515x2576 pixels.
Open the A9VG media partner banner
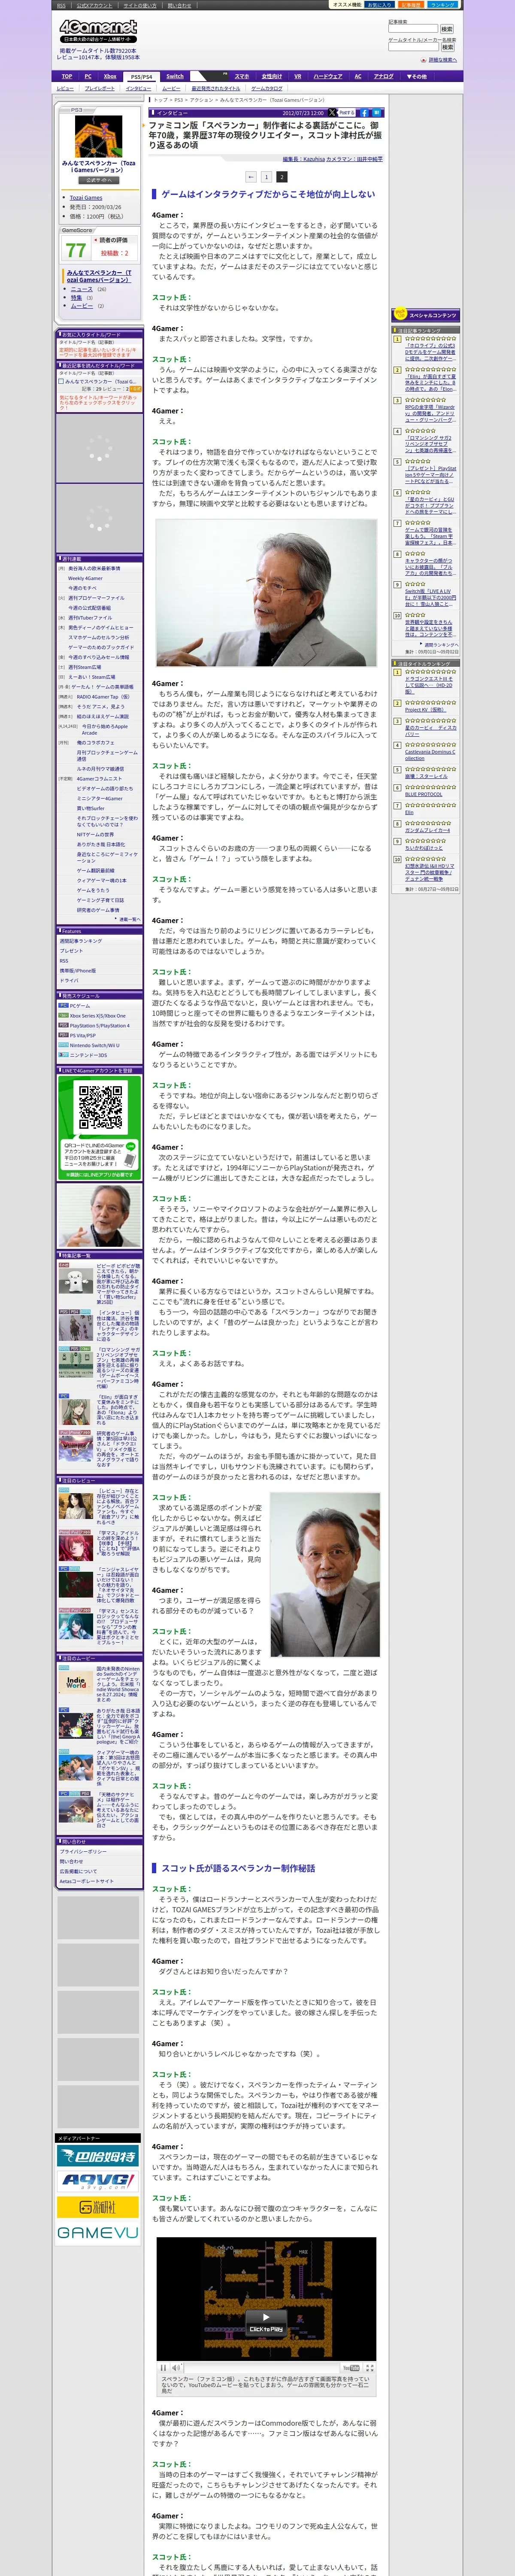click(98, 2182)
